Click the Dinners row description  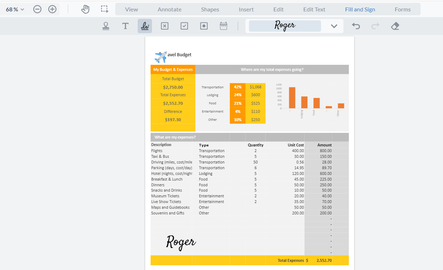(158, 185)
